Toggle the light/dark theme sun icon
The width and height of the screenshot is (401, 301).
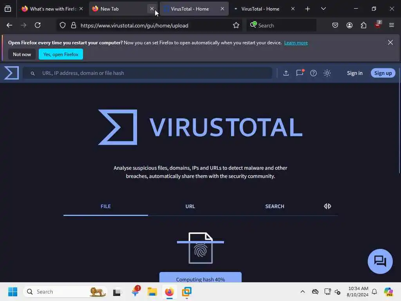click(327, 73)
